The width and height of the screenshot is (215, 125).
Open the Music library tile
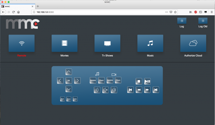tap(150, 43)
